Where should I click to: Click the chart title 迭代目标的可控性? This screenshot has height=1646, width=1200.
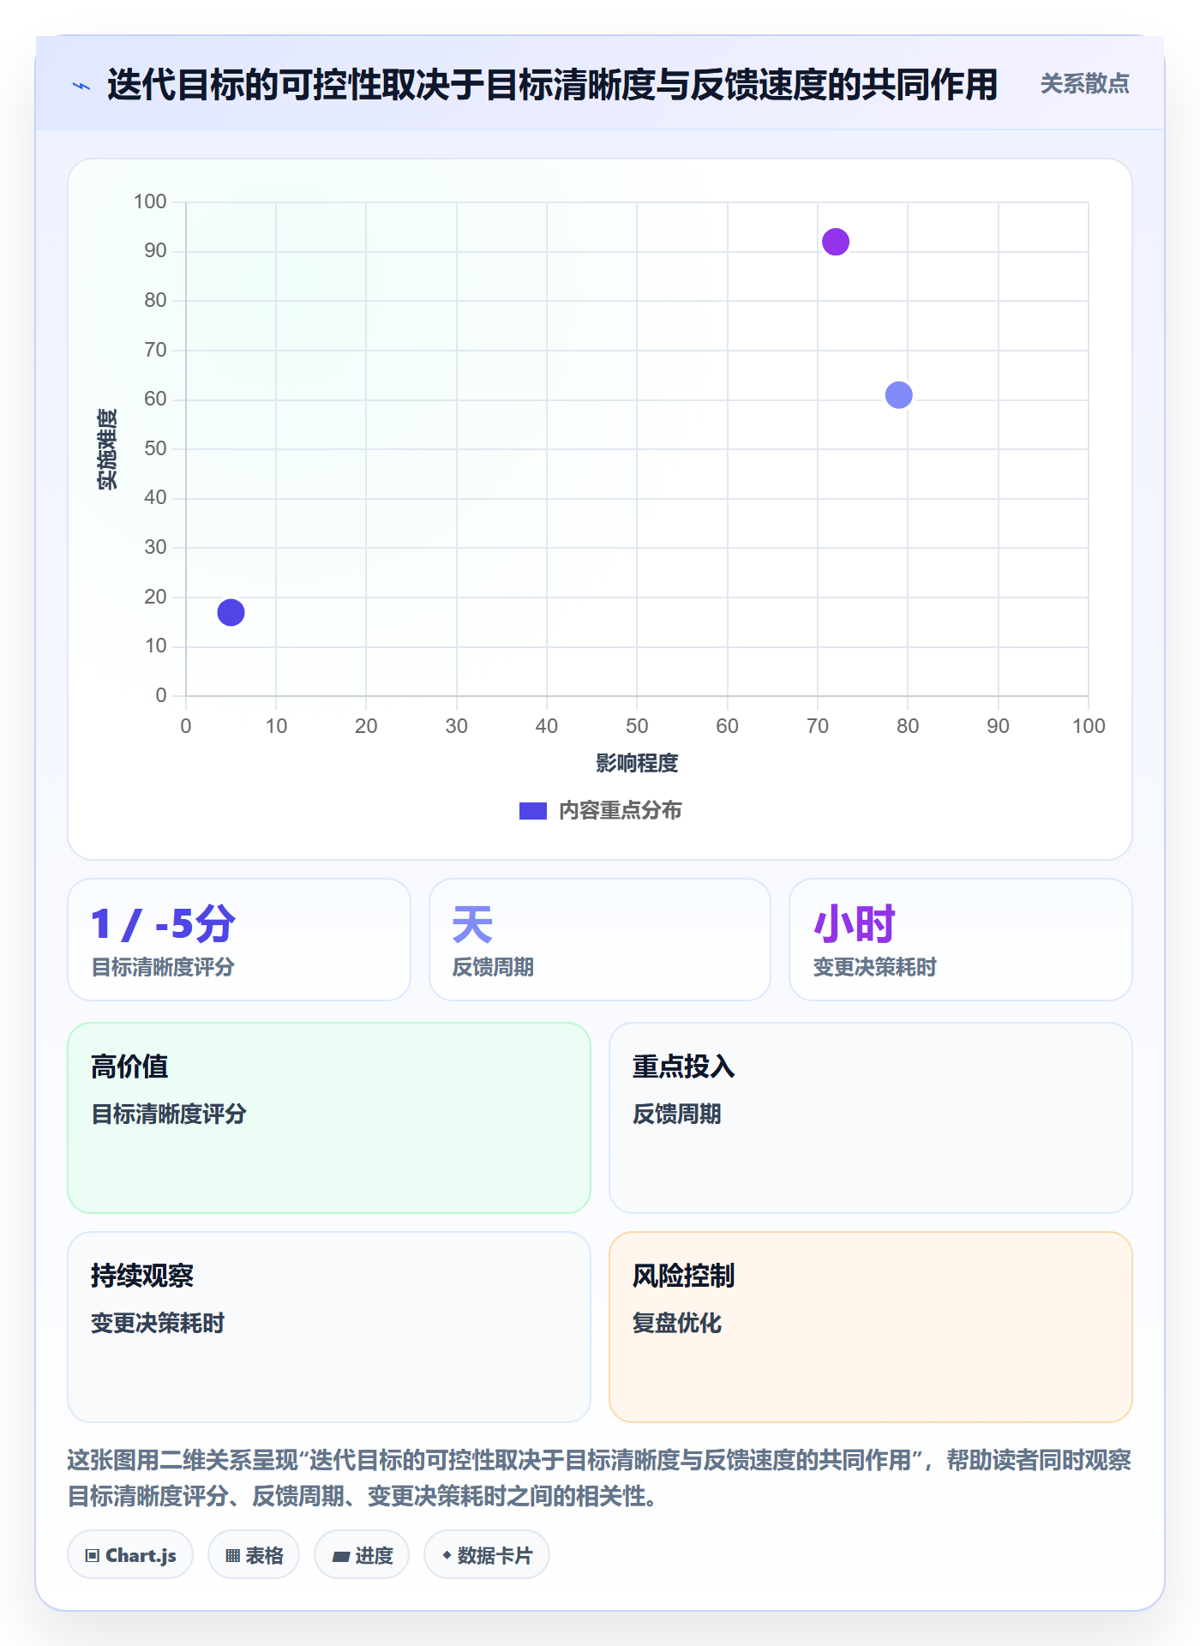(552, 85)
